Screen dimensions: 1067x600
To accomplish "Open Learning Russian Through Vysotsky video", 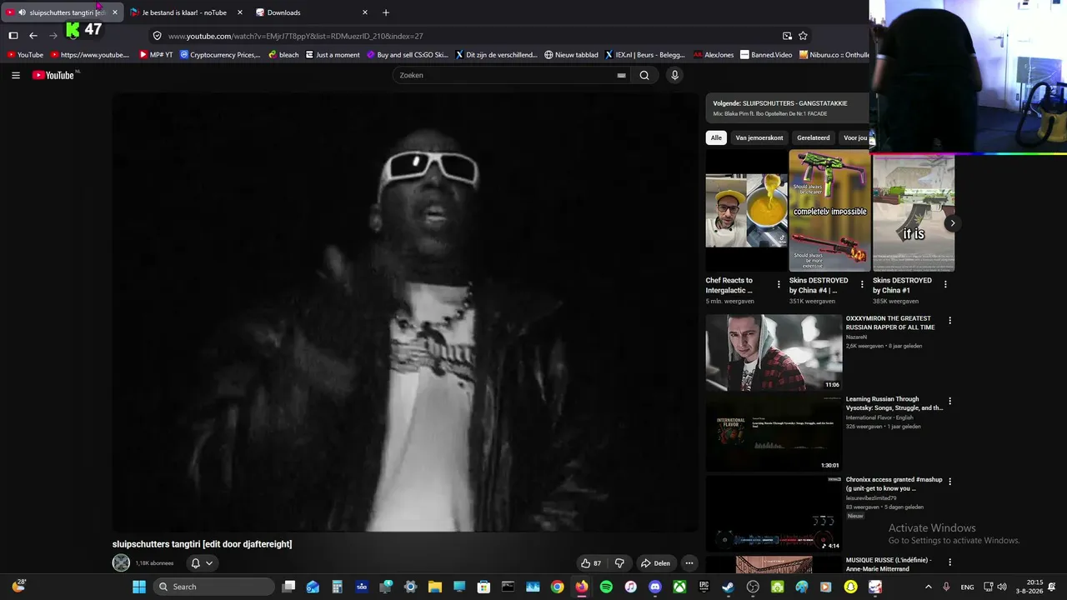I will point(774,433).
